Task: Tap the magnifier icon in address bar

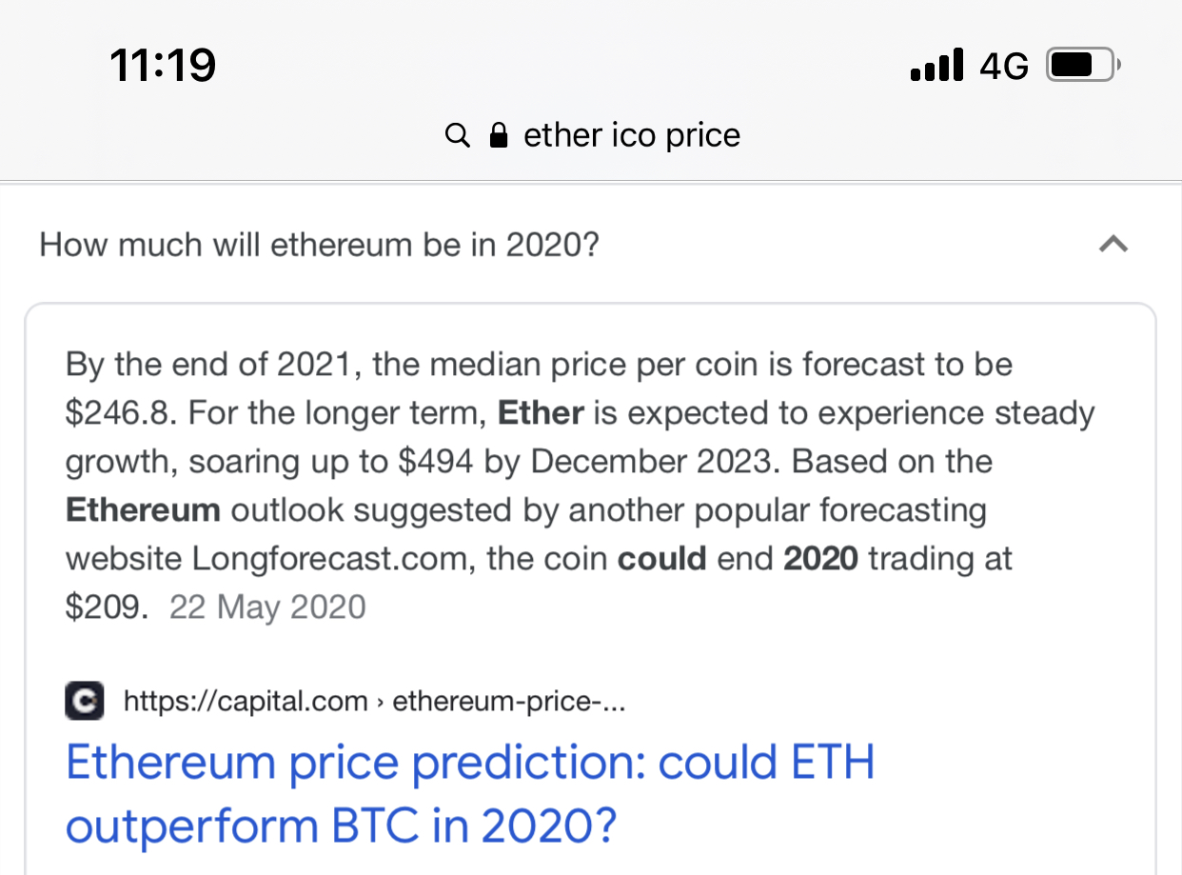Action: pyautogui.click(x=458, y=136)
